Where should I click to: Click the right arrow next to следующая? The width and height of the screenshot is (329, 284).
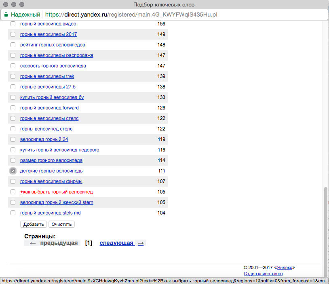tap(141, 243)
